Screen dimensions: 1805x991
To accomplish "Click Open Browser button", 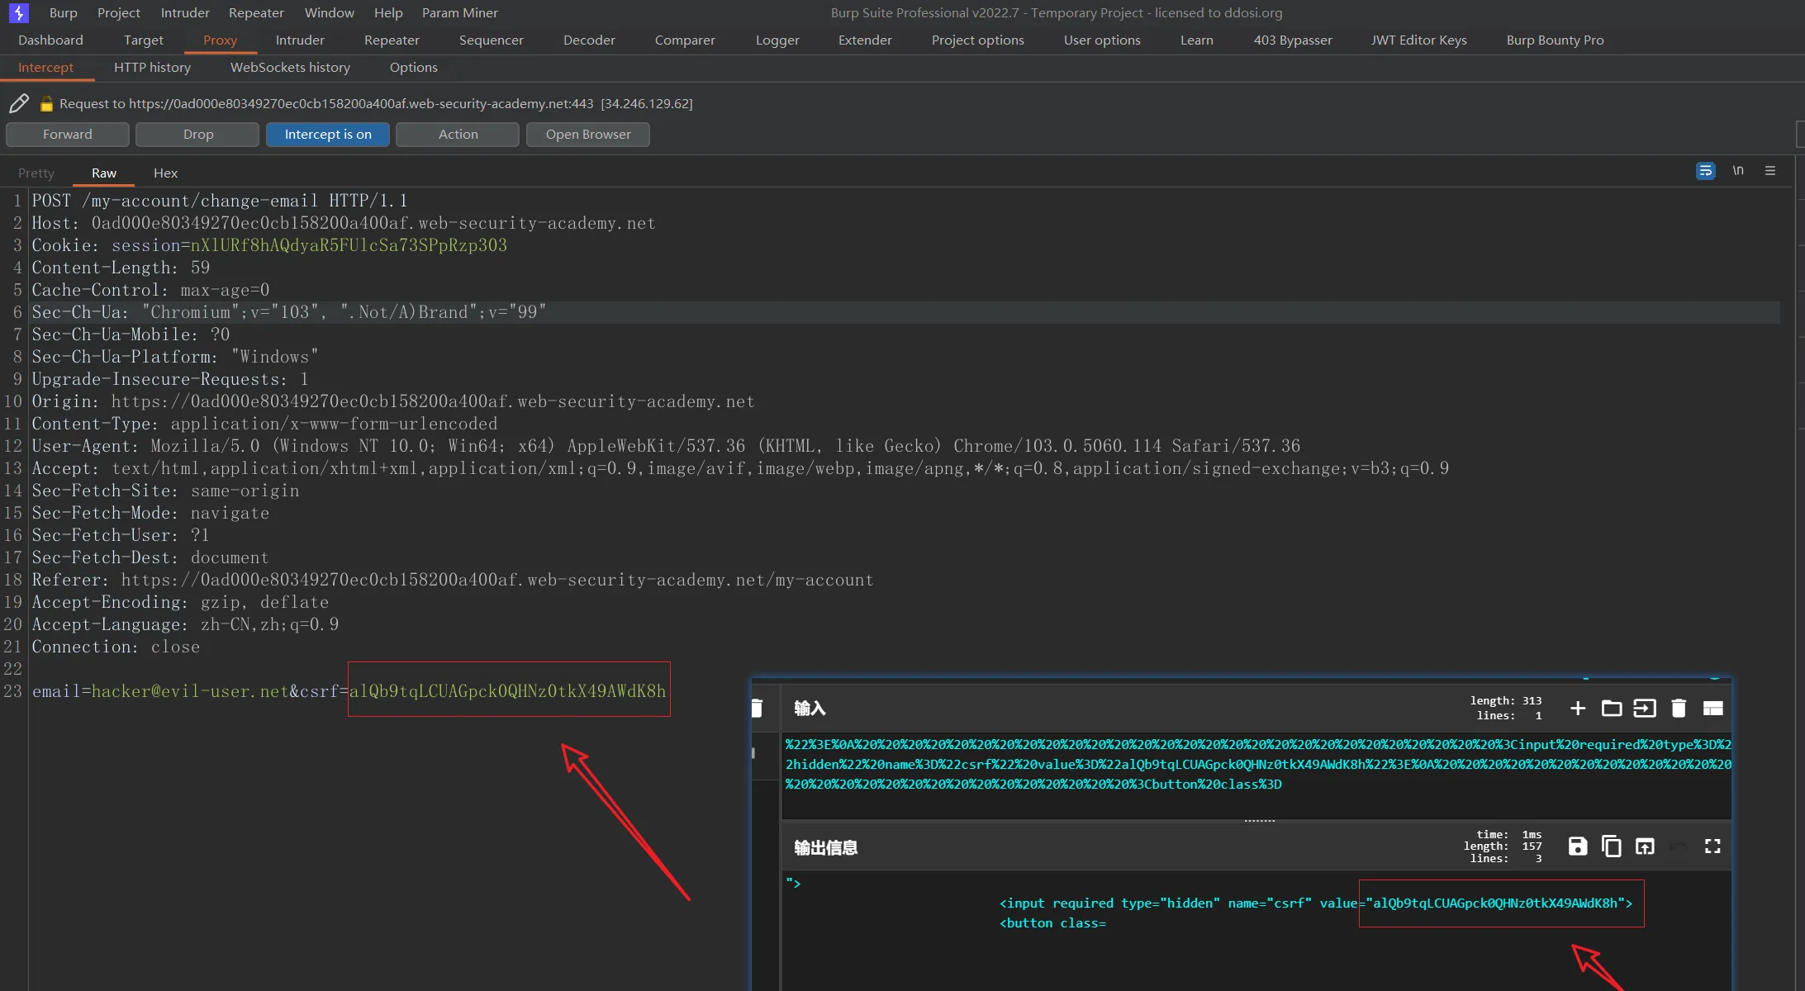I will click(588, 134).
